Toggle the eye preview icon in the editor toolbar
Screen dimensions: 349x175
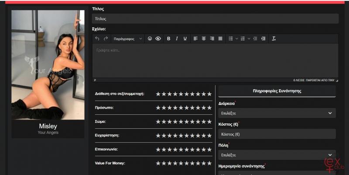(x=158, y=38)
